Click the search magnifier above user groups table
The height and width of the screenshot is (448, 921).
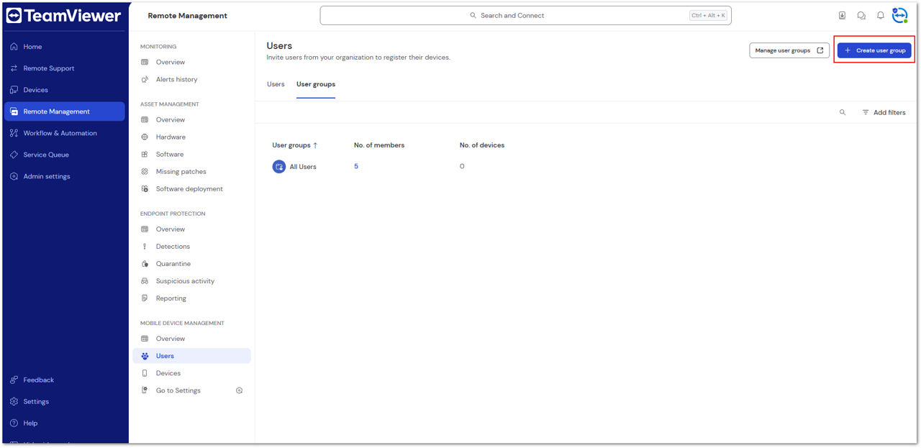click(843, 112)
